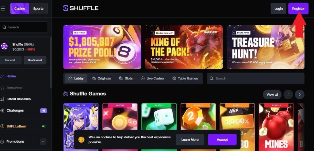
Task: Click the games search field
Action: 255,79
